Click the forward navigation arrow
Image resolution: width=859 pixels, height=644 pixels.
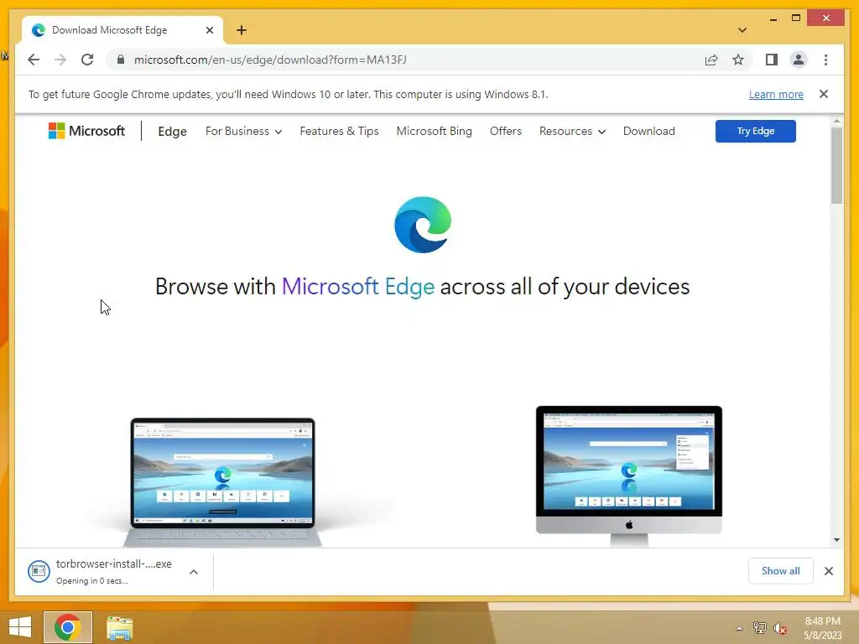(60, 60)
